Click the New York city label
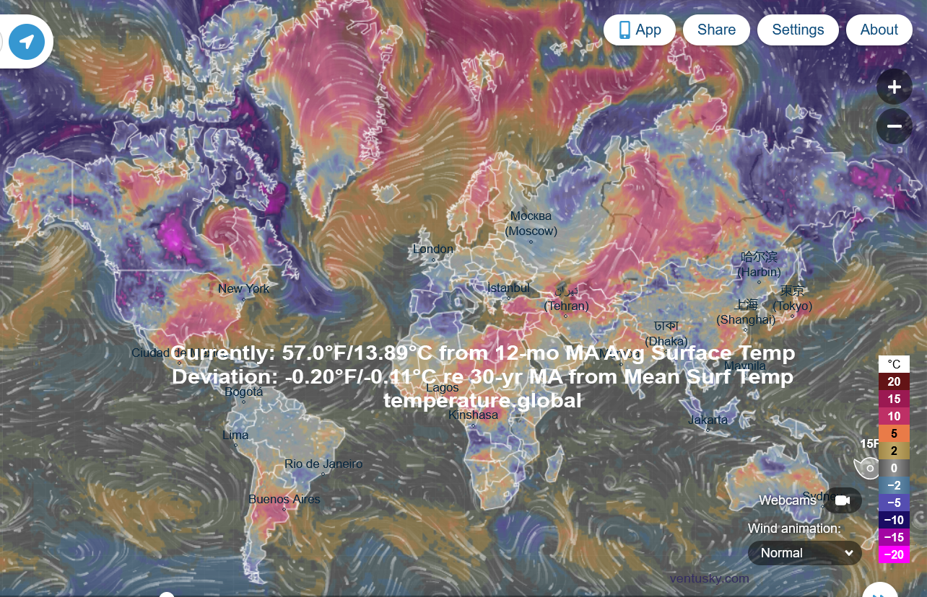This screenshot has width=927, height=597. [x=243, y=288]
